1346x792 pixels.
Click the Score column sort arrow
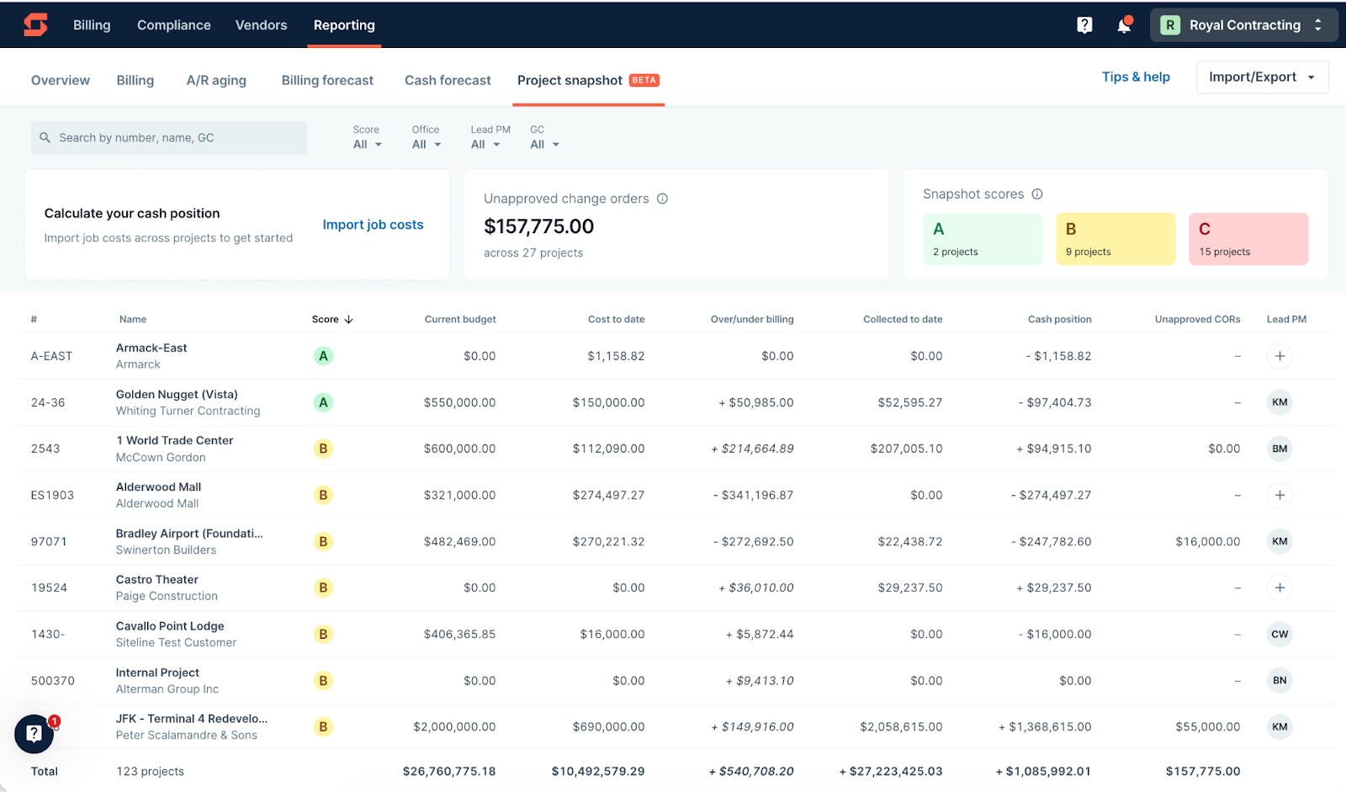coord(348,320)
